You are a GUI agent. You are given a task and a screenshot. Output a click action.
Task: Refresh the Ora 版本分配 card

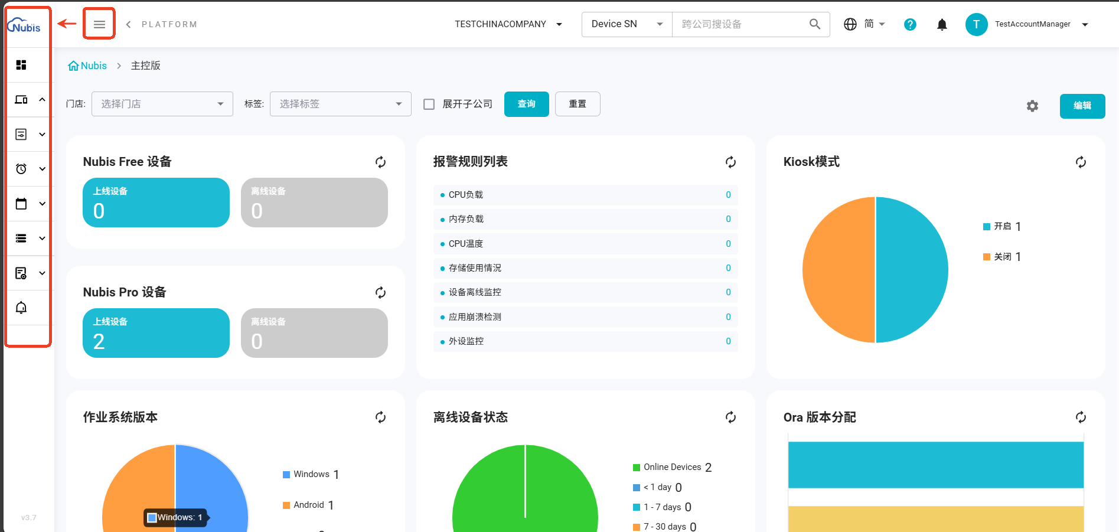(1081, 417)
